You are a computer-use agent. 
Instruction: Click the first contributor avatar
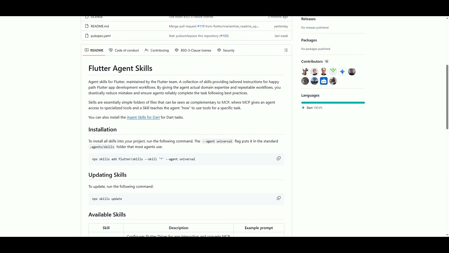coord(305,72)
